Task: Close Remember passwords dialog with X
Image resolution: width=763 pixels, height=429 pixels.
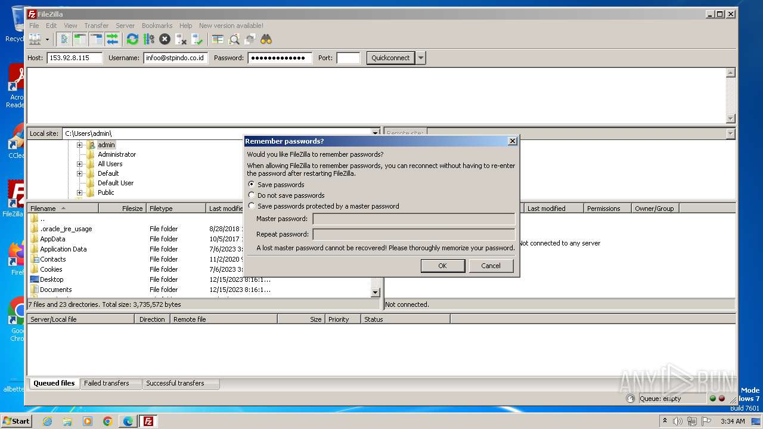Action: tap(512, 141)
